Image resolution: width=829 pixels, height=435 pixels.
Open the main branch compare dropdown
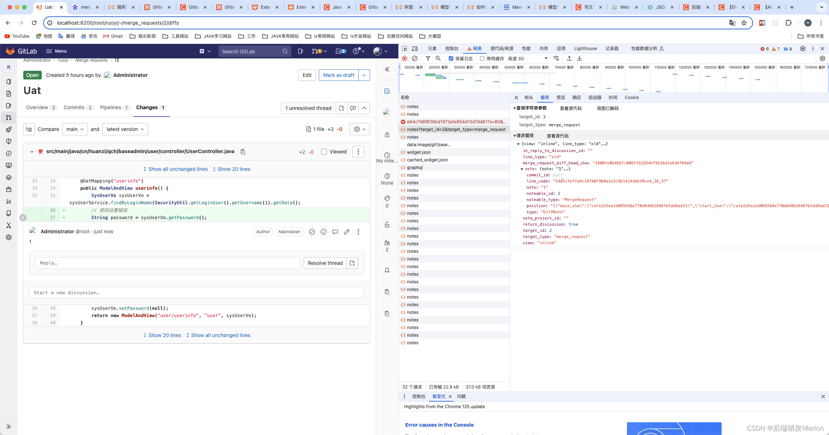[x=75, y=129]
